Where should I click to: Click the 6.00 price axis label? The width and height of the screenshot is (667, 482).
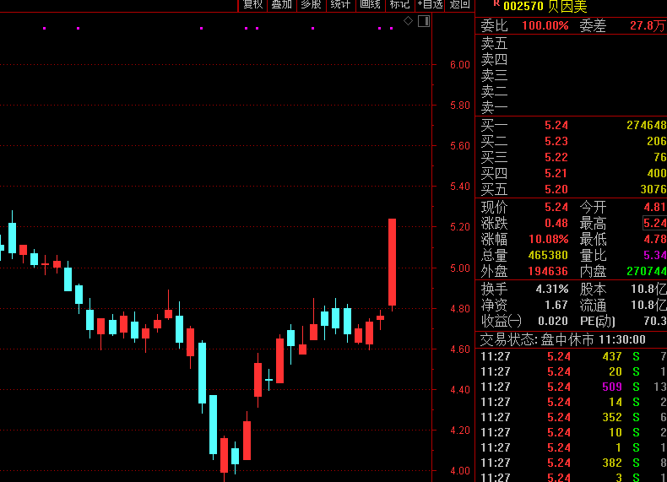coord(459,65)
